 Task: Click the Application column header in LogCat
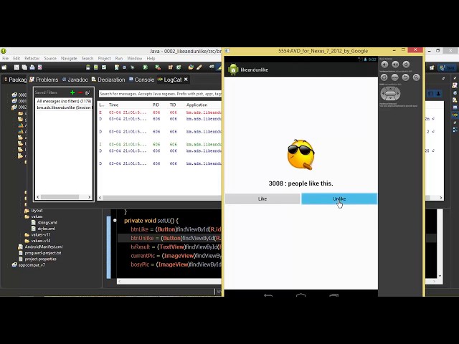[x=197, y=105]
